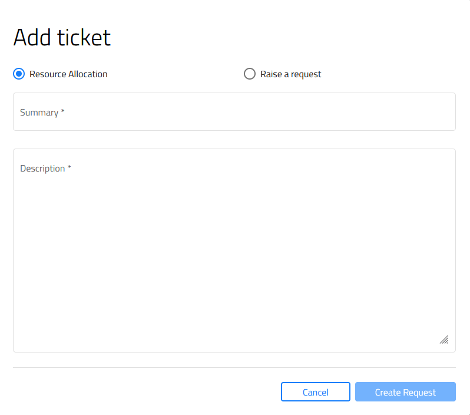The width and height of the screenshot is (470, 415).
Task: Click the 'Description *' placeholder label
Action: point(45,169)
